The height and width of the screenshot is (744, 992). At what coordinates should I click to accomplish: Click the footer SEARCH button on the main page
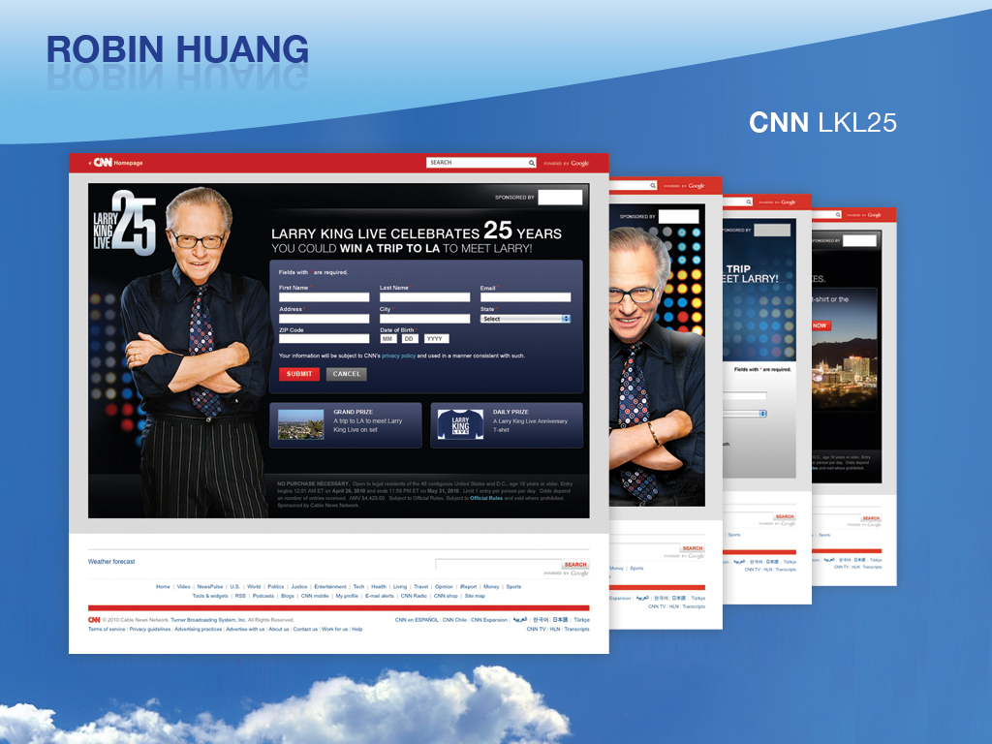pyautogui.click(x=575, y=565)
